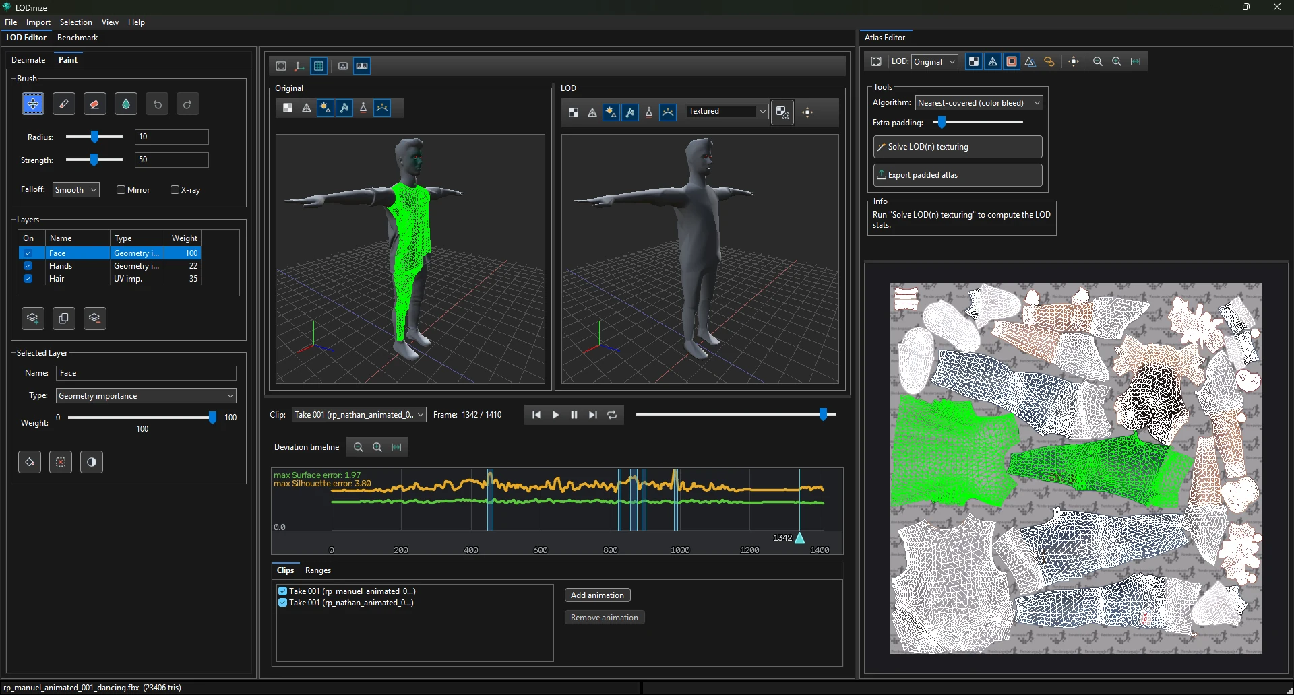Click the Radius slider handle
Image resolution: width=1294 pixels, height=695 pixels.
pyautogui.click(x=95, y=137)
